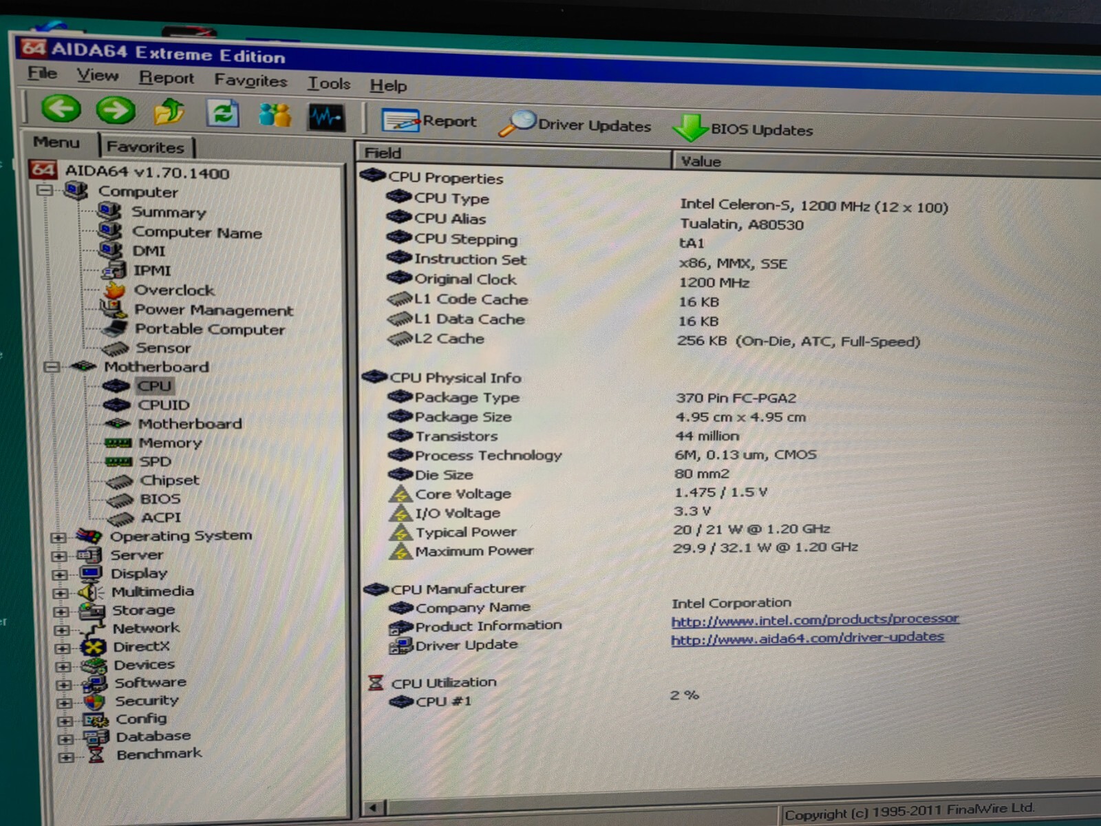The height and width of the screenshot is (826, 1101).
Task: Expand the Operating System node
Action: (x=58, y=538)
